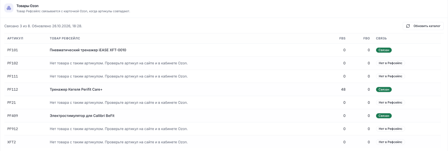448x151 pixels.
Task: Click the FBS column header
Action: pyautogui.click(x=342, y=38)
